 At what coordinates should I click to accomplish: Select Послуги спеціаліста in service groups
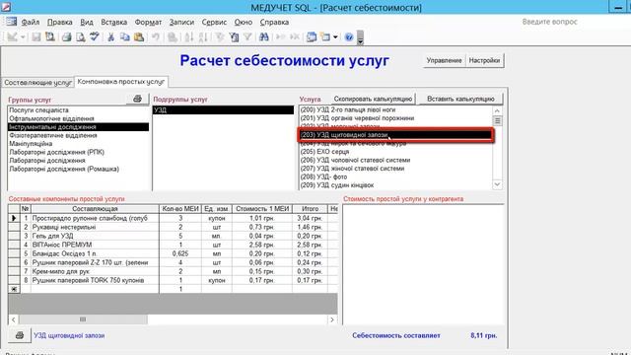click(79, 109)
